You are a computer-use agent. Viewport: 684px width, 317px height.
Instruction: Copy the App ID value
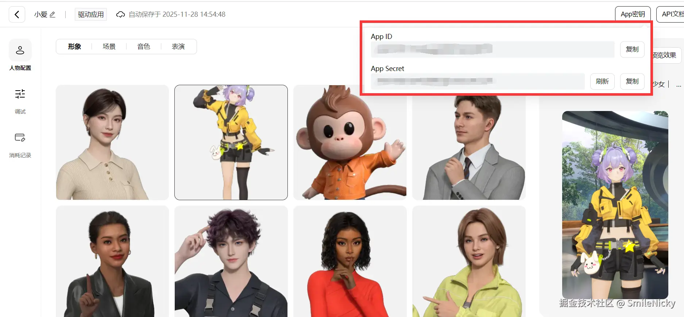pyautogui.click(x=632, y=49)
